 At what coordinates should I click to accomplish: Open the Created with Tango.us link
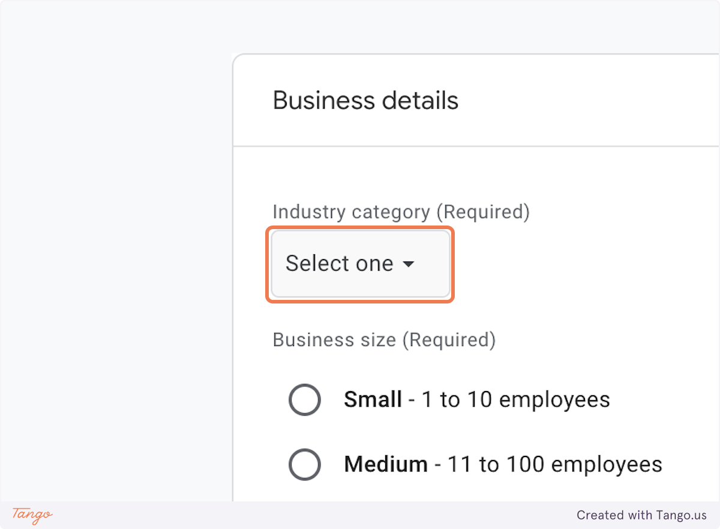click(643, 515)
